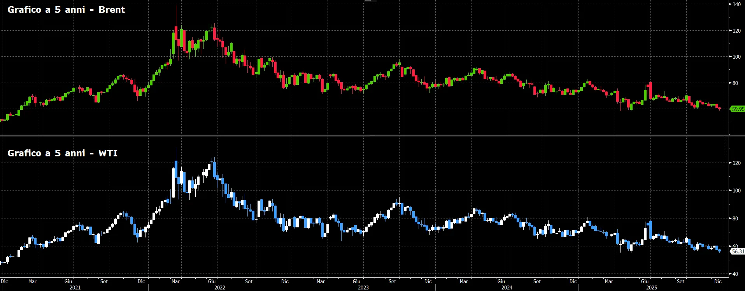Select the 2024 year label on time axis
Screen dimensions: 745x291
click(x=507, y=288)
